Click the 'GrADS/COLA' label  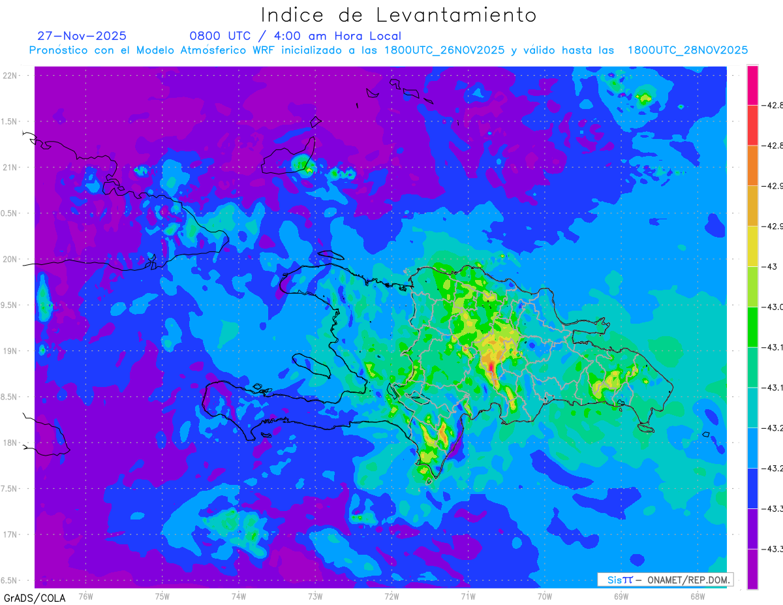pyautogui.click(x=35, y=598)
